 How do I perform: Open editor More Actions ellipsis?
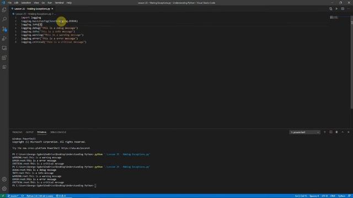pos(349,9)
